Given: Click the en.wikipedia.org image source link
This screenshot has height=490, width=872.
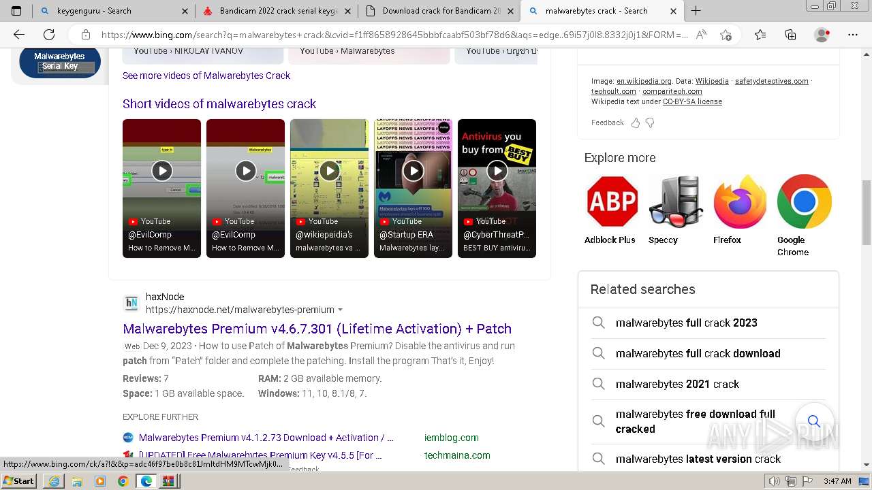Looking at the screenshot, I should coord(644,81).
